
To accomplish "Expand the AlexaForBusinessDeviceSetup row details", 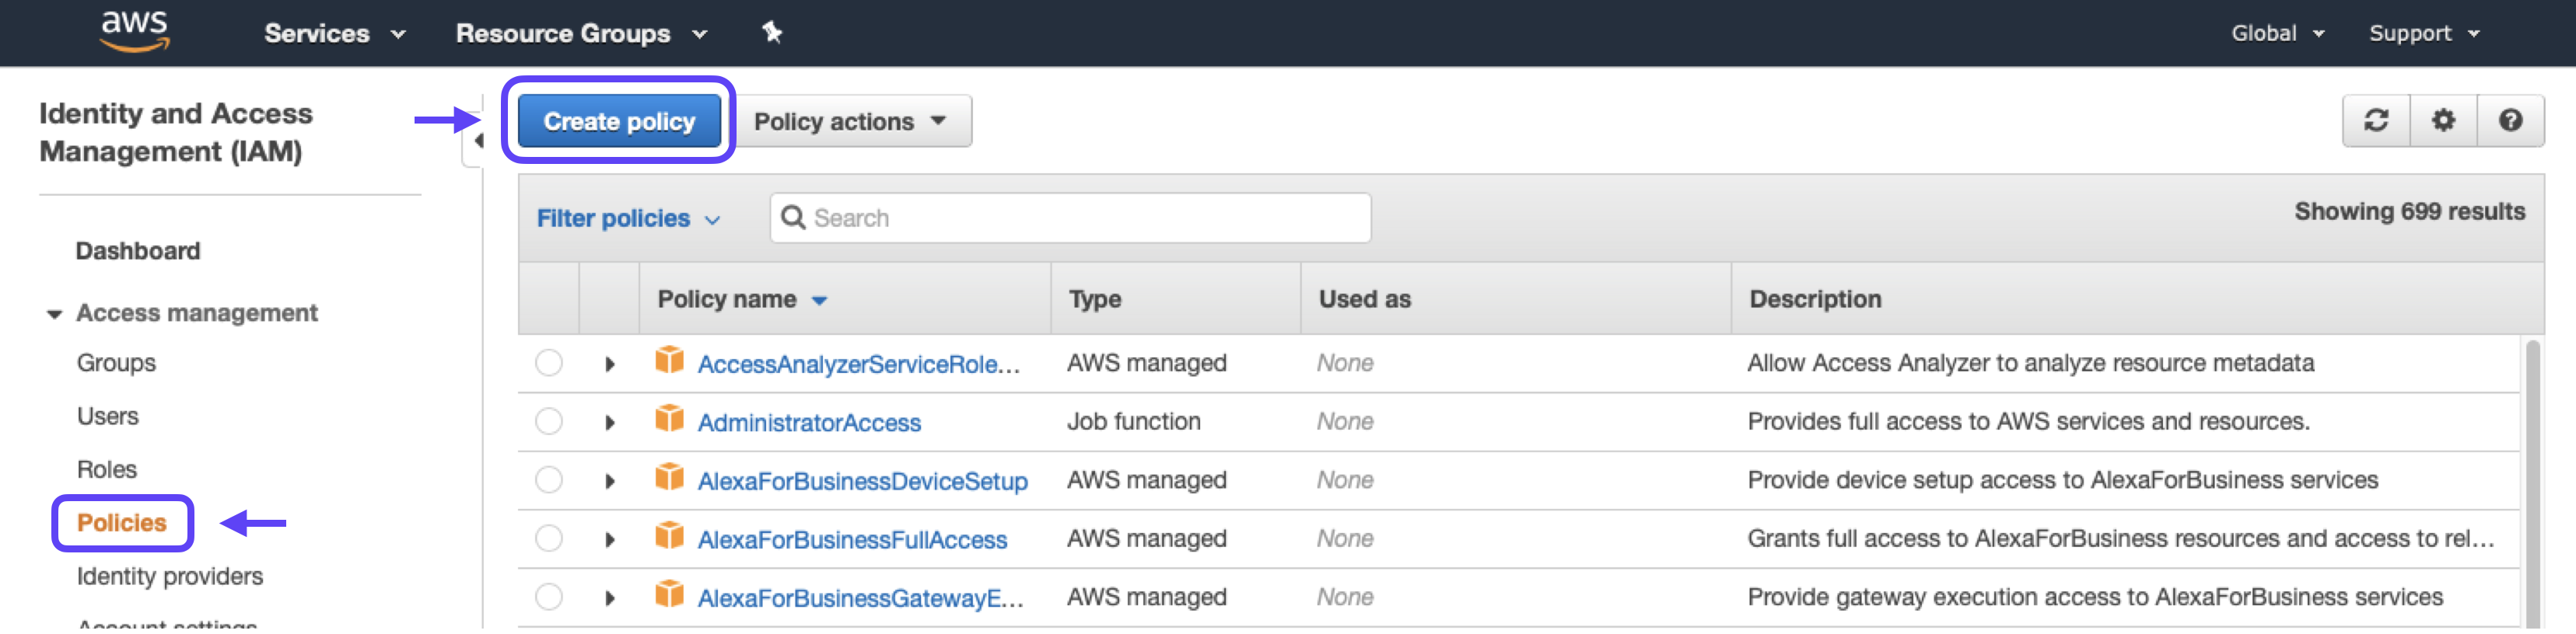I will (610, 482).
